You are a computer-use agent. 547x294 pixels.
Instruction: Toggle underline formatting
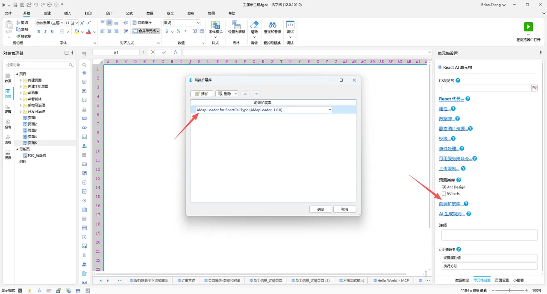[52, 32]
